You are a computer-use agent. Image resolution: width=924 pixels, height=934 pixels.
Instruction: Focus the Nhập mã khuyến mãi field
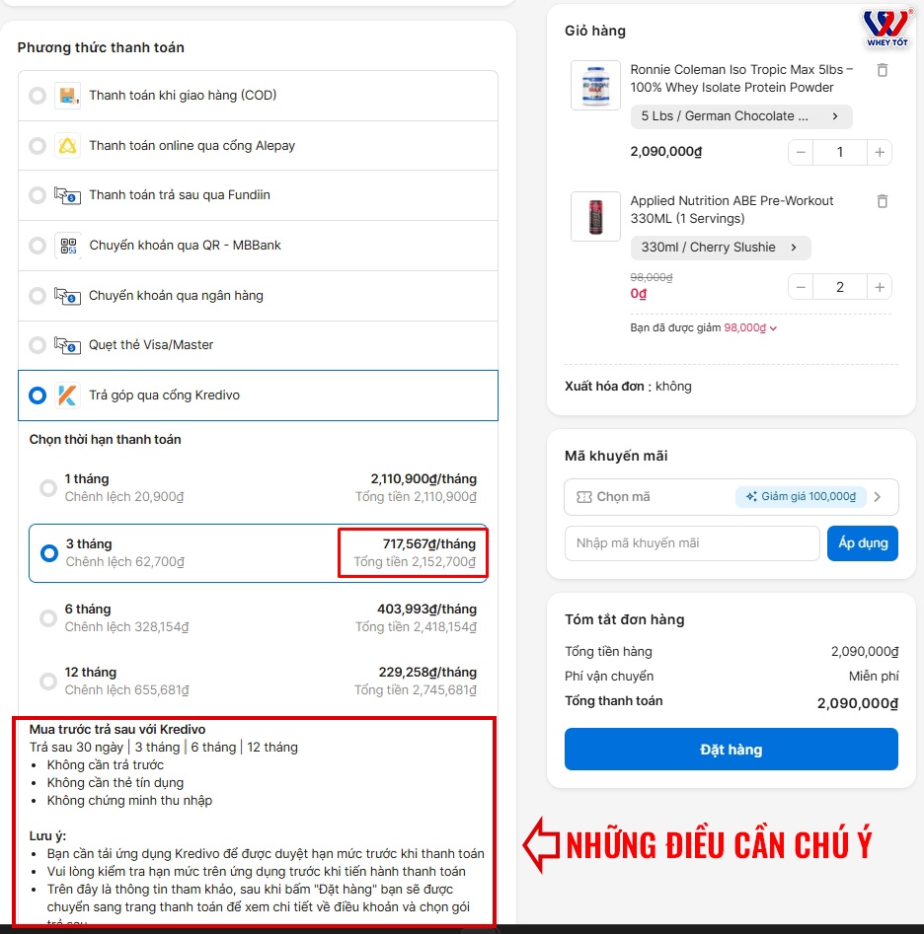(692, 543)
